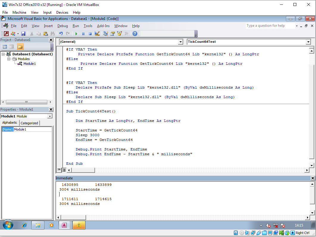Click the Redo arrow icon
Screen dimensions: 316x237
point(68,34)
